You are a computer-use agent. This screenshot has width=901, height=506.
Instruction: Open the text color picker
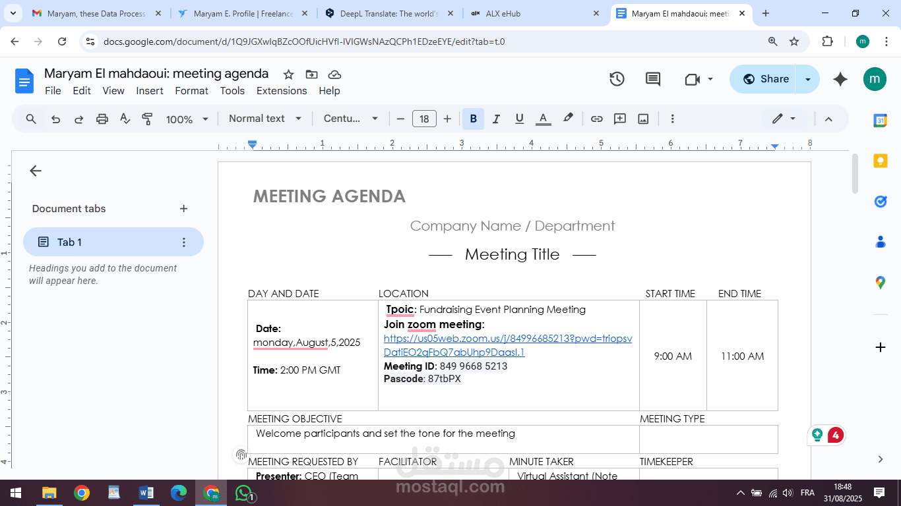point(543,119)
